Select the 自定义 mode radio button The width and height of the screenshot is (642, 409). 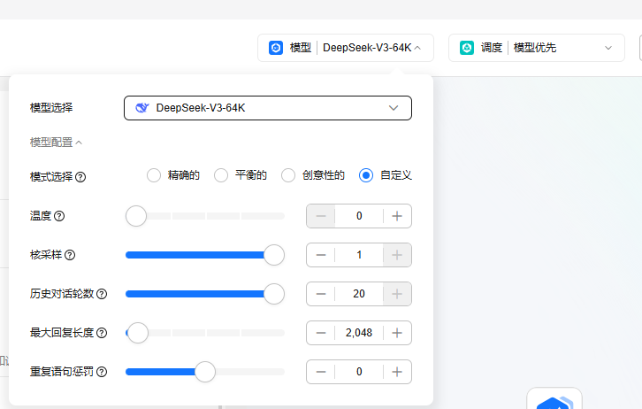365,175
